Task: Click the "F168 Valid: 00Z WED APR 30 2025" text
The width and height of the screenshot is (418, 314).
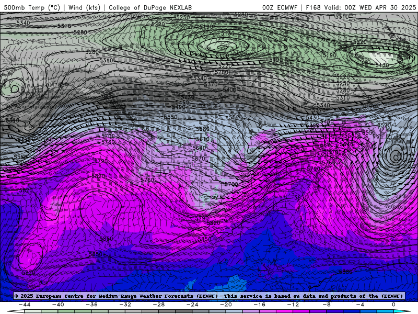Action: [361, 7]
